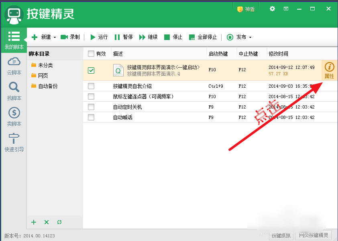338x241 pixels.
Task: Click the delete X icon below directory
Action: click(47, 222)
